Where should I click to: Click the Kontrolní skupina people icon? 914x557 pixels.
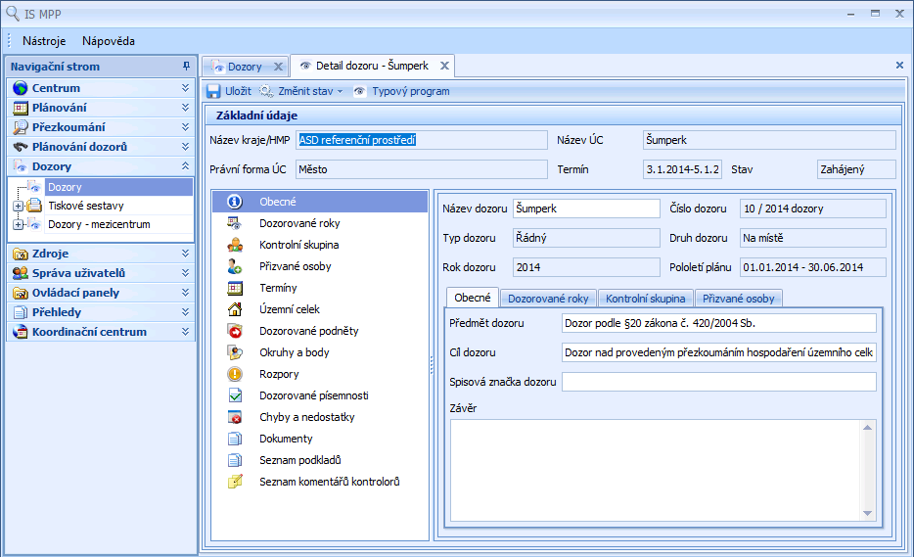click(234, 245)
